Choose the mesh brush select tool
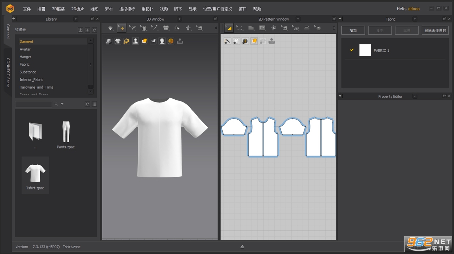The image size is (454, 254). (133, 28)
